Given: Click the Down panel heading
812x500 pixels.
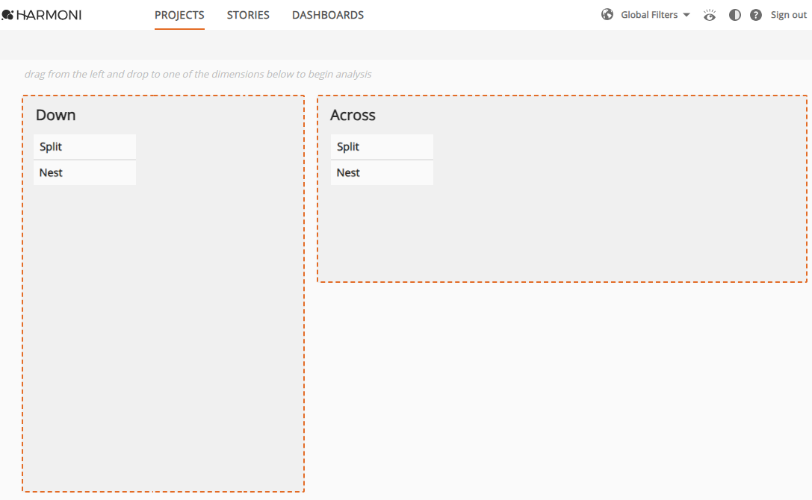Looking at the screenshot, I should tap(55, 115).
